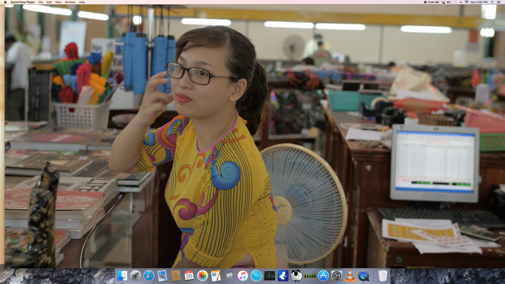This screenshot has width=505, height=284.
Task: Open System Preferences gear icon
Action: 336,275
